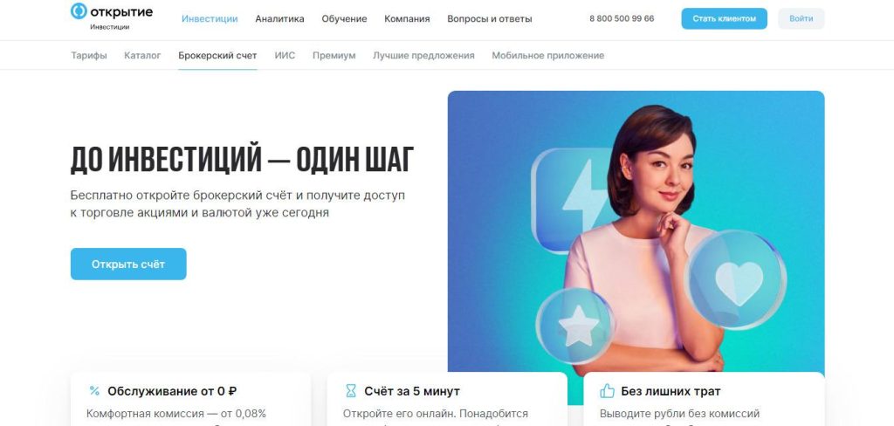Image resolution: width=894 pixels, height=426 pixels.
Task: Open the Лучшие предложения tab
Action: [x=423, y=55]
